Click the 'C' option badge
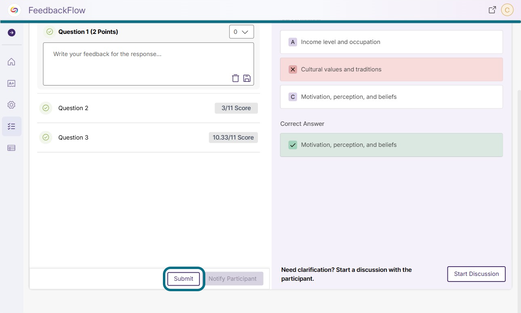The height and width of the screenshot is (313, 521). (x=293, y=97)
